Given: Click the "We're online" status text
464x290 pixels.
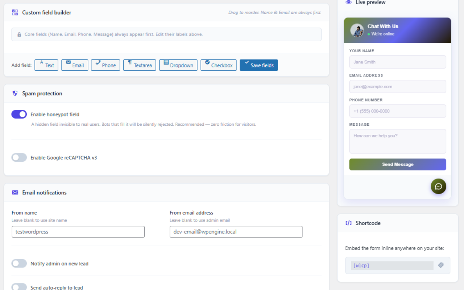Looking at the screenshot, I should point(383,34).
